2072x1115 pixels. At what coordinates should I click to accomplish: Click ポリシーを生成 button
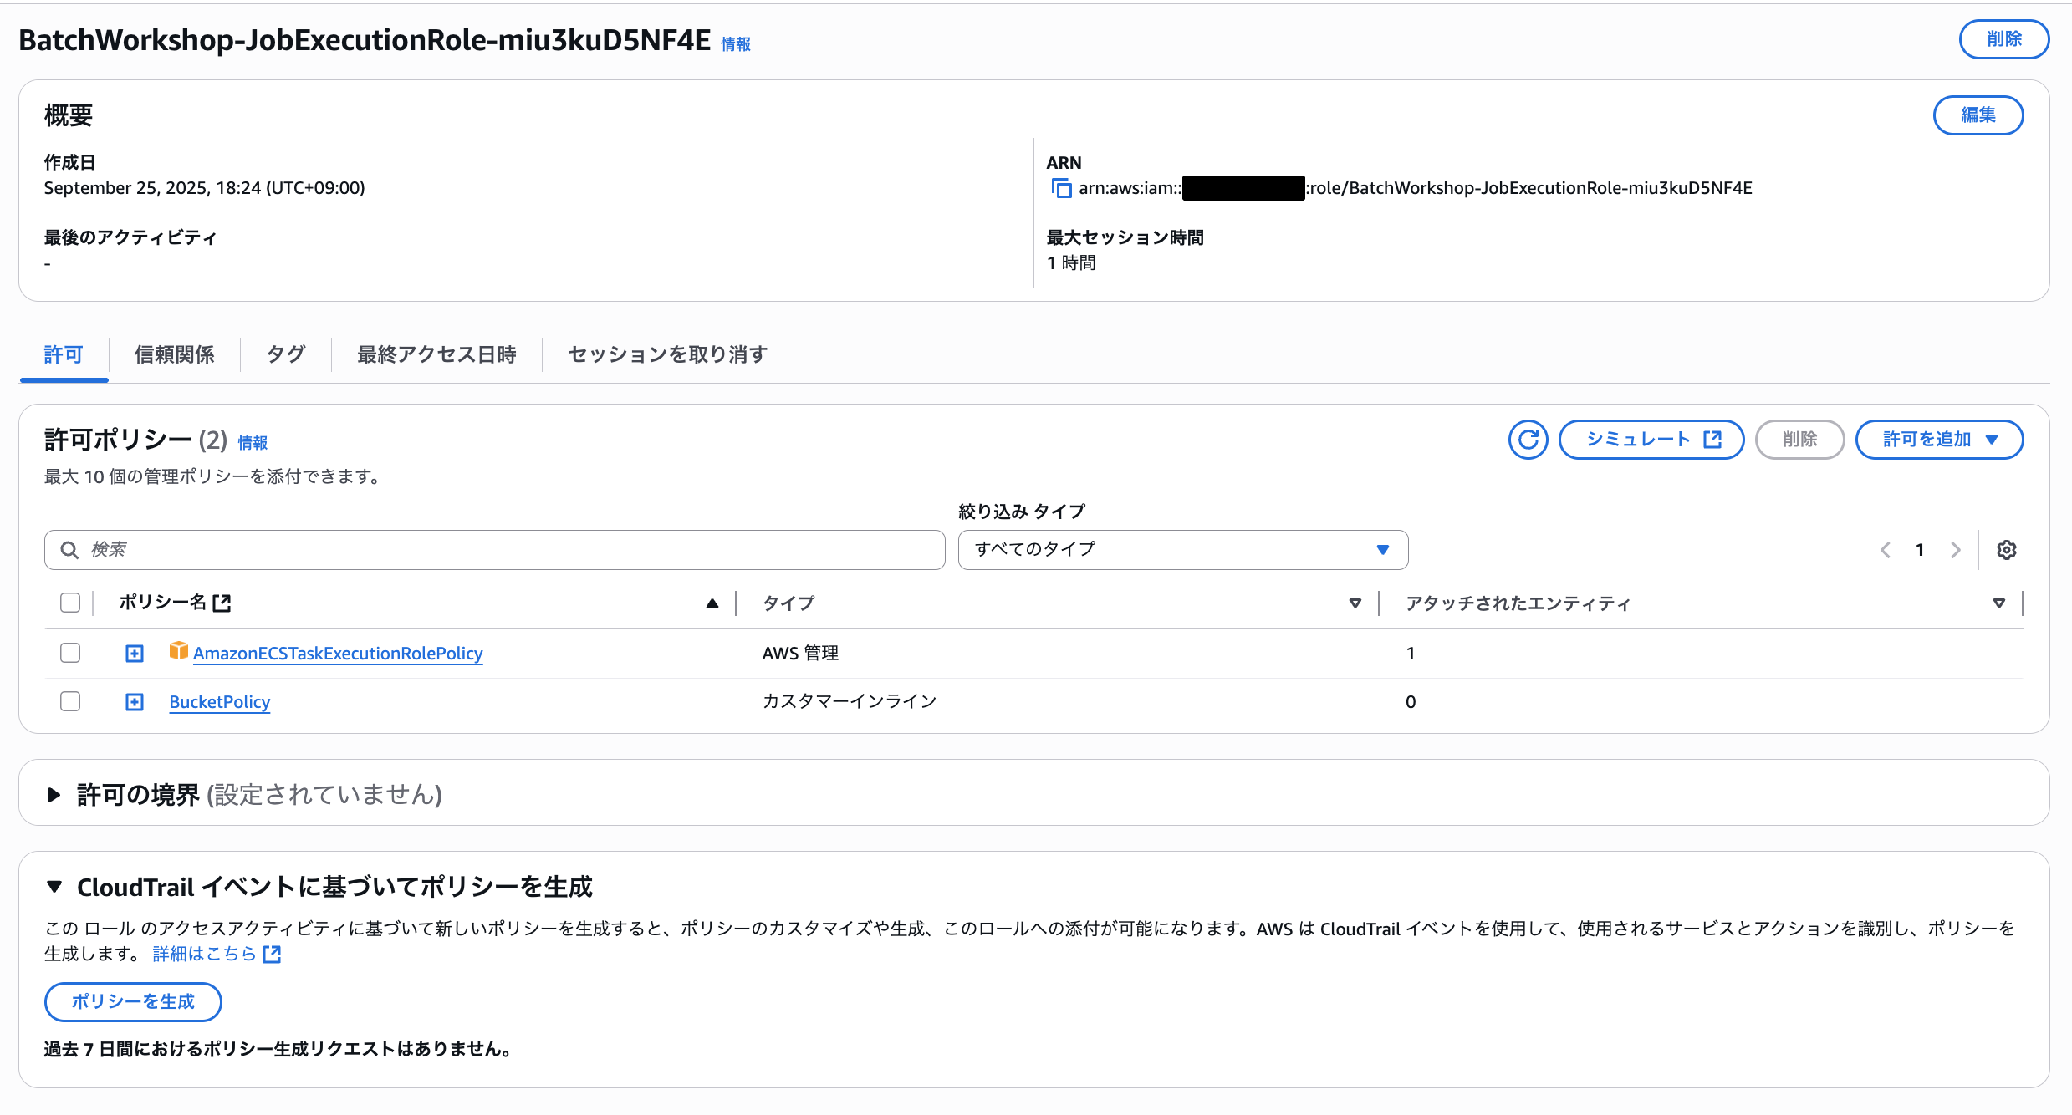click(133, 1002)
